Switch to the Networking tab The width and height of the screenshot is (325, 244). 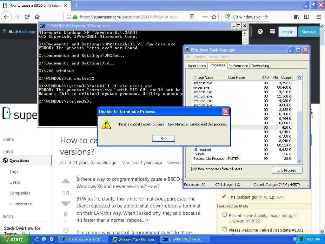[x=260, y=65]
